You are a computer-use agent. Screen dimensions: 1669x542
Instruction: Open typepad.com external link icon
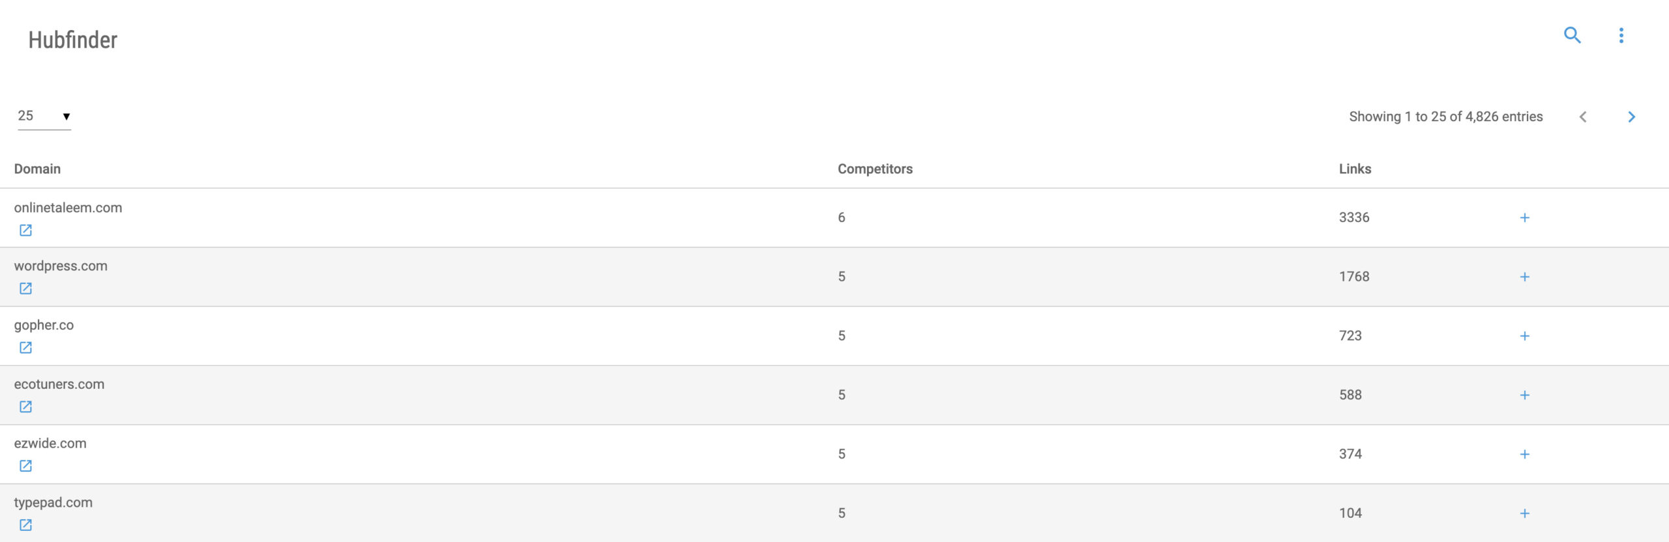pyautogui.click(x=25, y=524)
